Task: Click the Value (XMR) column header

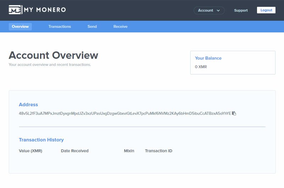Action: (31, 151)
